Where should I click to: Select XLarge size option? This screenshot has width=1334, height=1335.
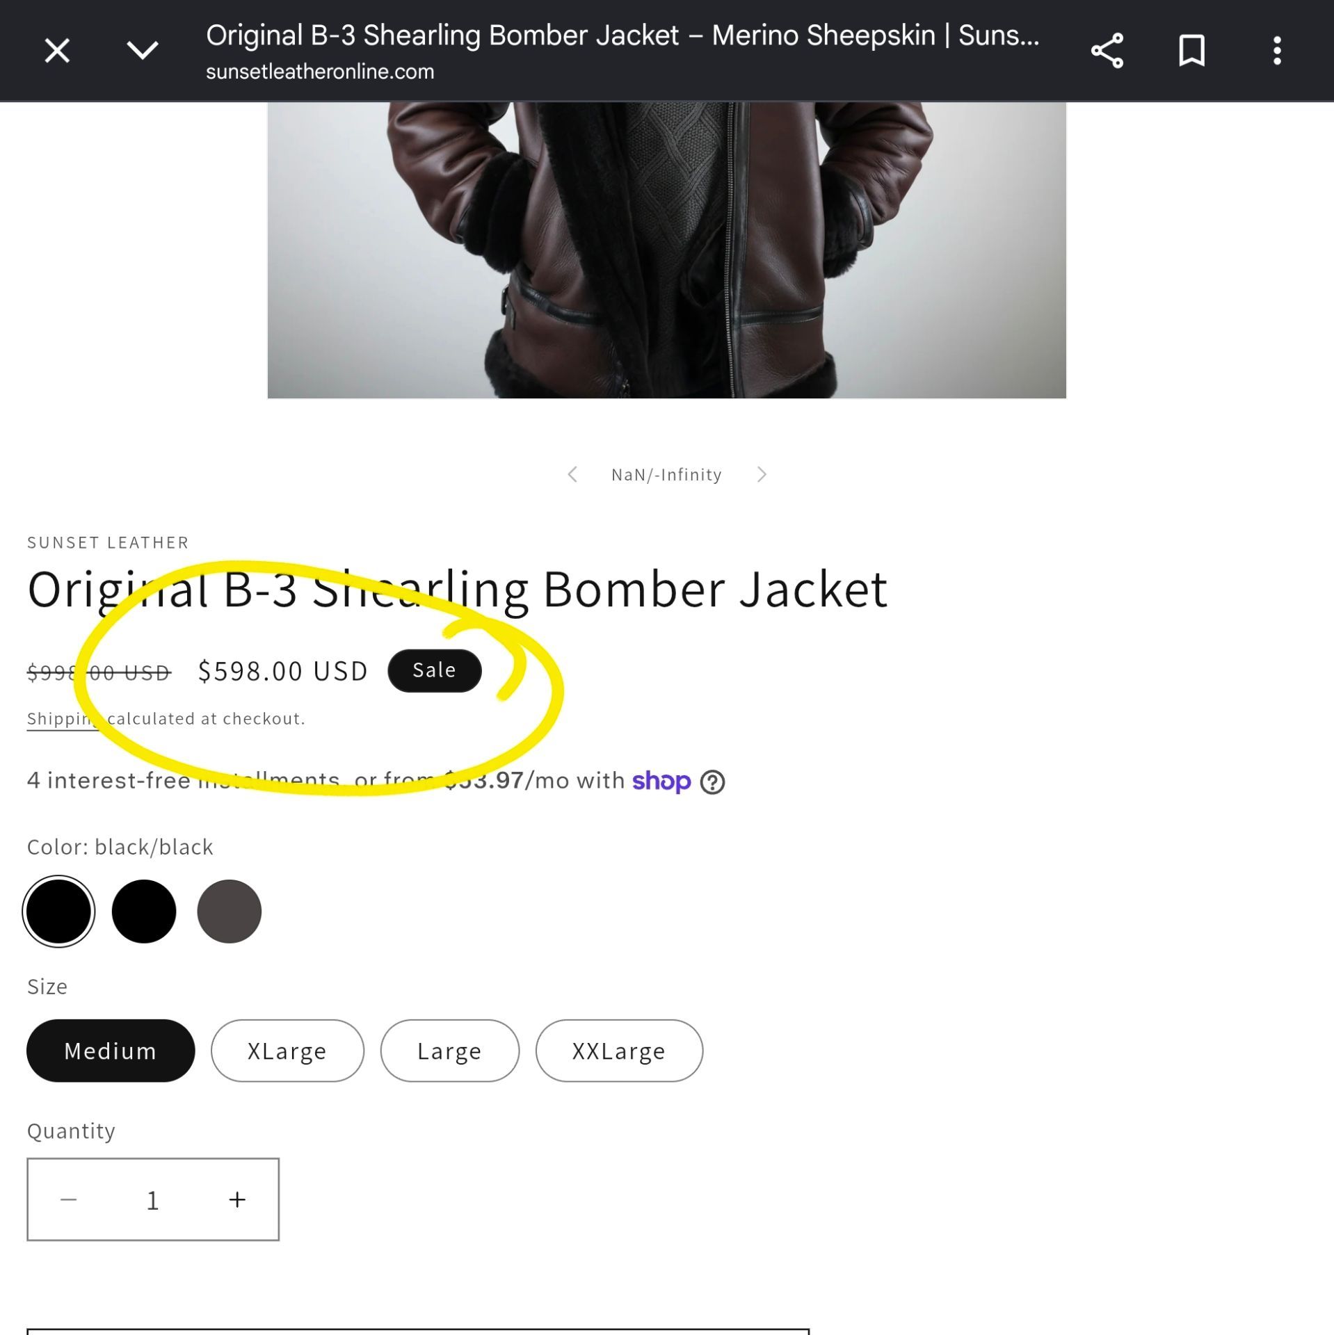pyautogui.click(x=287, y=1051)
